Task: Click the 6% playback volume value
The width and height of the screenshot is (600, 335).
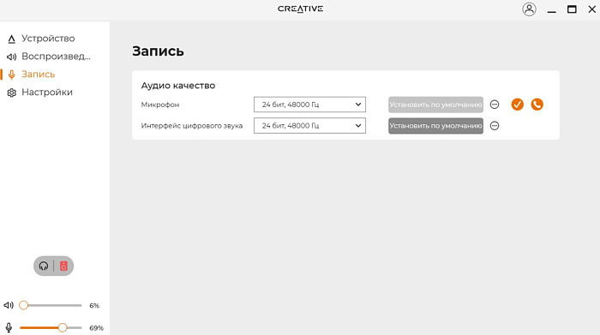Action: coord(94,306)
